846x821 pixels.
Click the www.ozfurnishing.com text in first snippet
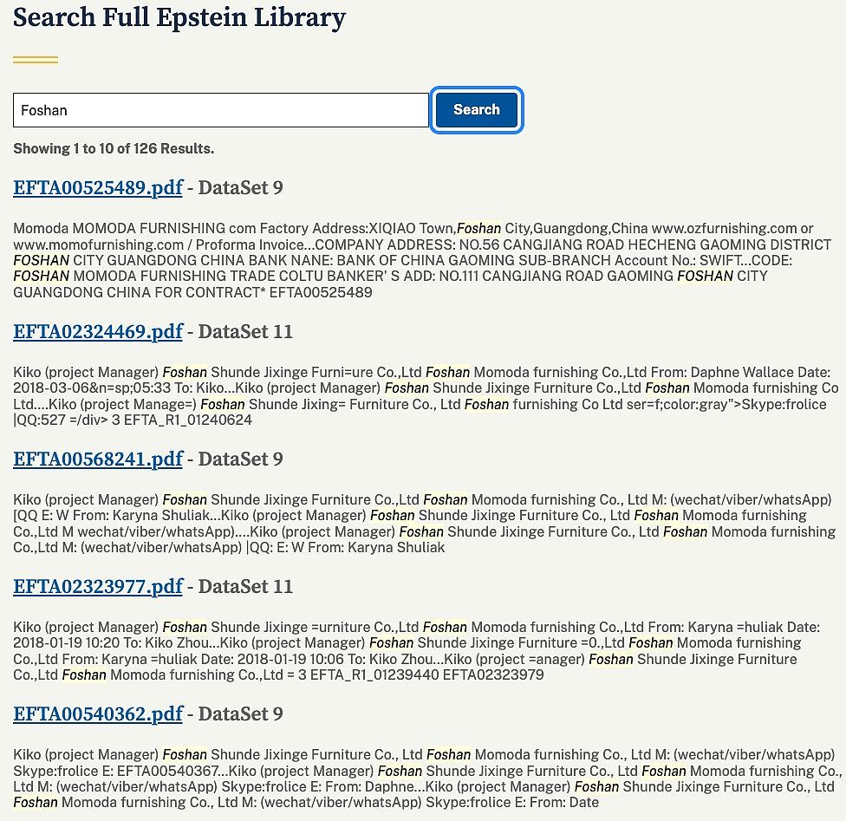click(724, 228)
